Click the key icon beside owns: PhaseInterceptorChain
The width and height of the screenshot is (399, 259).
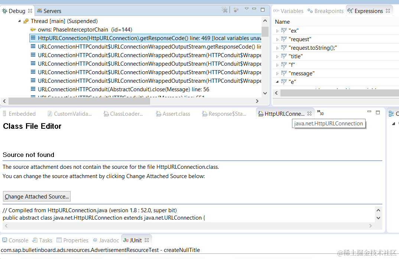point(33,29)
